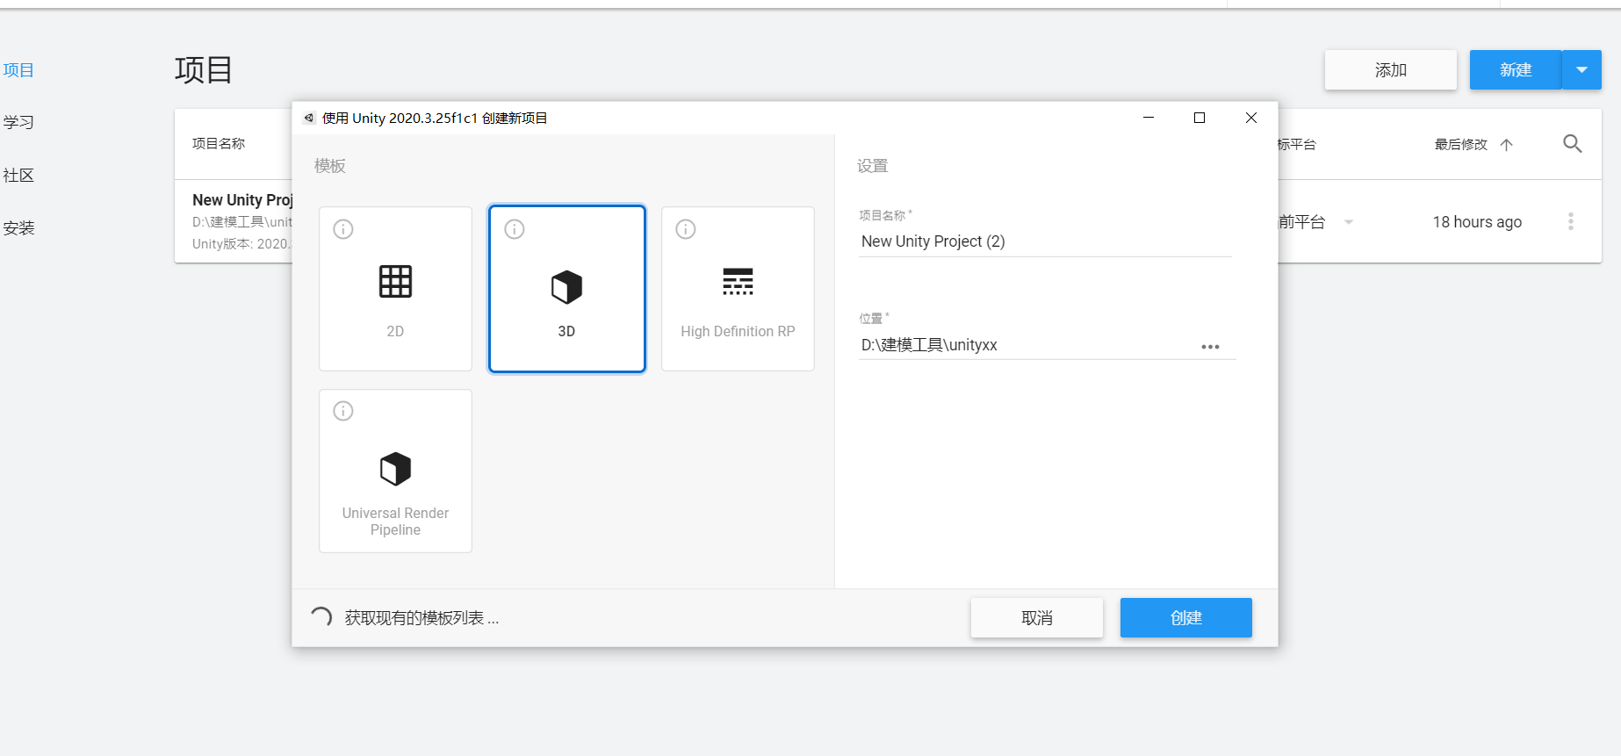The height and width of the screenshot is (756, 1621).
Task: Click the 18 hours ago timestamp
Action: point(1477,222)
